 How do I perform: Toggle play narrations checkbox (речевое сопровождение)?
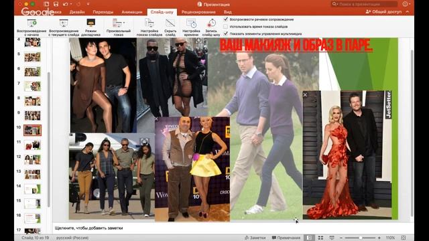[x=225, y=19]
